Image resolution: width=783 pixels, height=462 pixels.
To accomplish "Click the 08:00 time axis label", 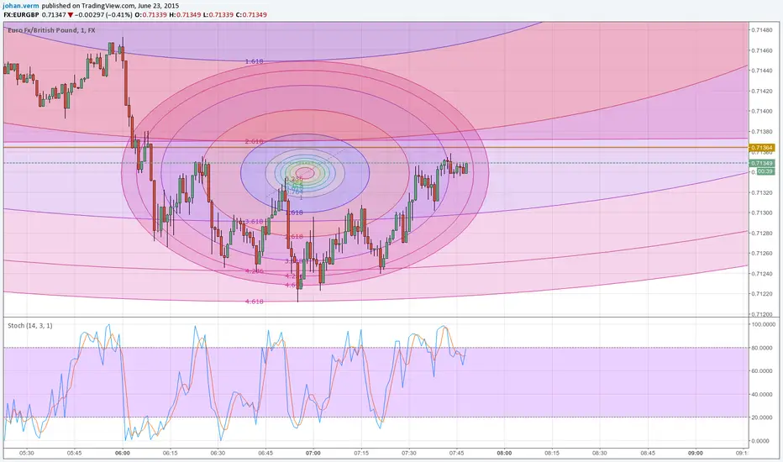I will point(504,453).
